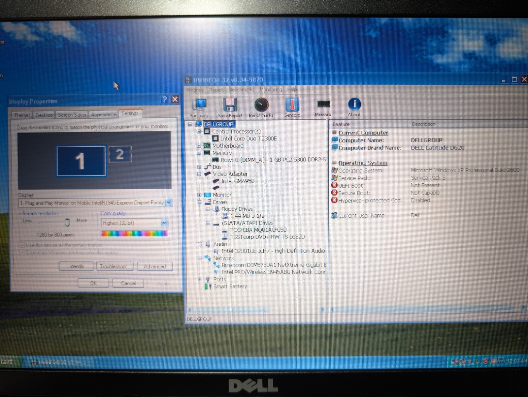Collapse the Video Adapter node

[199, 174]
